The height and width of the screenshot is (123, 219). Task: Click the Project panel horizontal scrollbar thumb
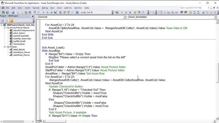click(x=13, y=122)
